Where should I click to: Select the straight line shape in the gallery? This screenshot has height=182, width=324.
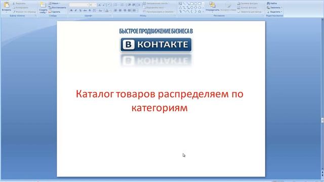tap(184, 4)
